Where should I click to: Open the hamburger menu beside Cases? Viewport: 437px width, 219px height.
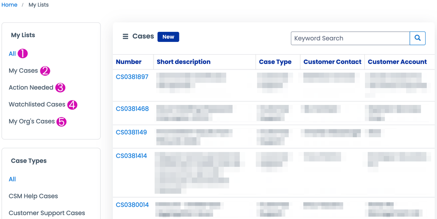125,37
